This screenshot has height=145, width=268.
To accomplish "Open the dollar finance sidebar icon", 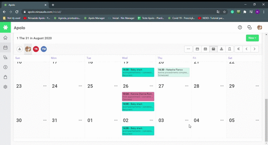I will (x=5, y=67).
